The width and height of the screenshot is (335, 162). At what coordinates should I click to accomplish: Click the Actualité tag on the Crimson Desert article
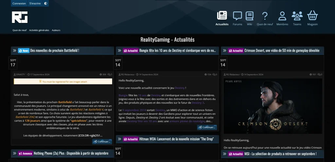pyautogui.click(x=236, y=51)
